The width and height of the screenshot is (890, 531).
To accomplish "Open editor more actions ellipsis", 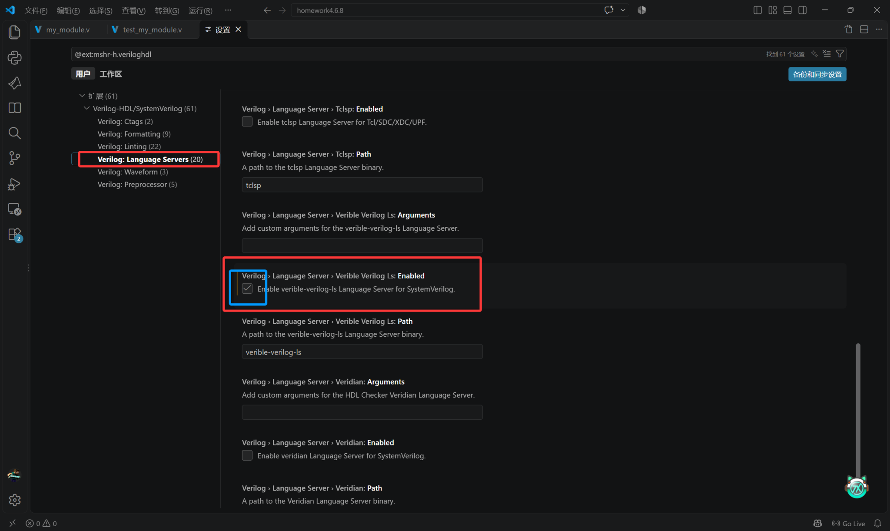I will [879, 30].
